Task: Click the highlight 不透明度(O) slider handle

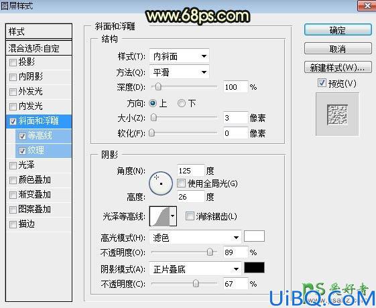Action: (x=210, y=252)
